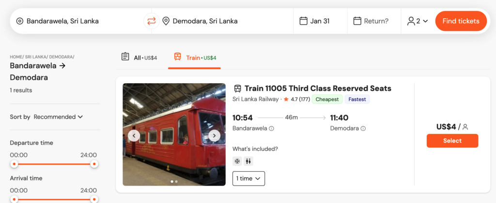The image size is (496, 203).
Task: Switch to the All results tab
Action: [x=139, y=58]
